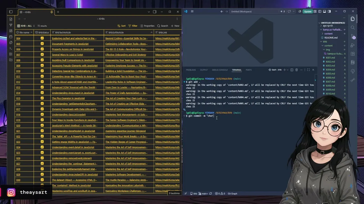Open Extensions view in activity bar
Image resolution: width=364 pixels, height=204 pixels.
[x=353, y=54]
